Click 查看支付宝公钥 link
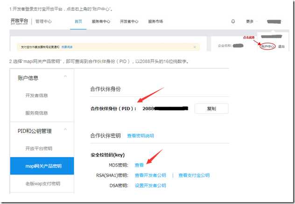 pos(194,175)
